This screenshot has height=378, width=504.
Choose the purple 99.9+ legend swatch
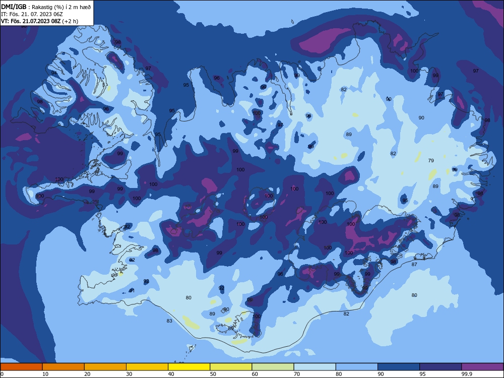click(482, 367)
